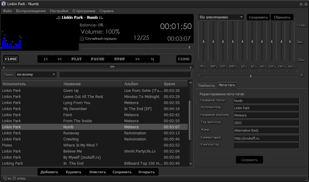Enable the Случайный порядок checkbox
The height and width of the screenshot is (182, 309).
click(x=82, y=39)
